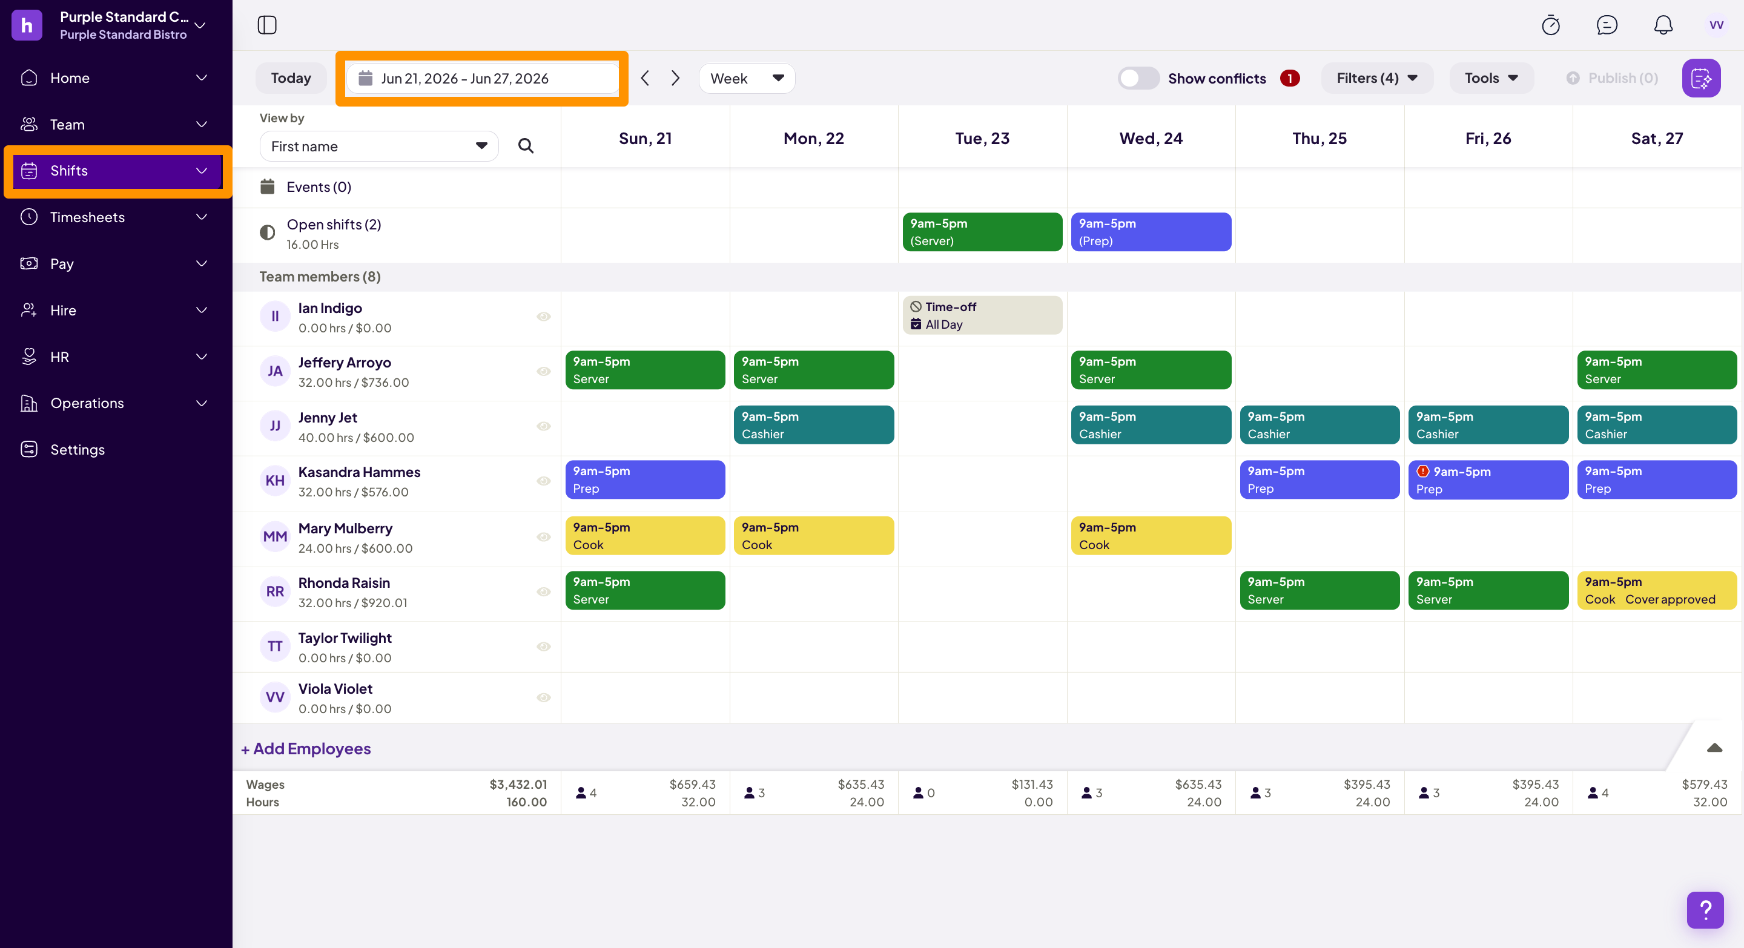Open the purple help question mark
Image resolution: width=1744 pixels, height=948 pixels.
pyautogui.click(x=1705, y=909)
